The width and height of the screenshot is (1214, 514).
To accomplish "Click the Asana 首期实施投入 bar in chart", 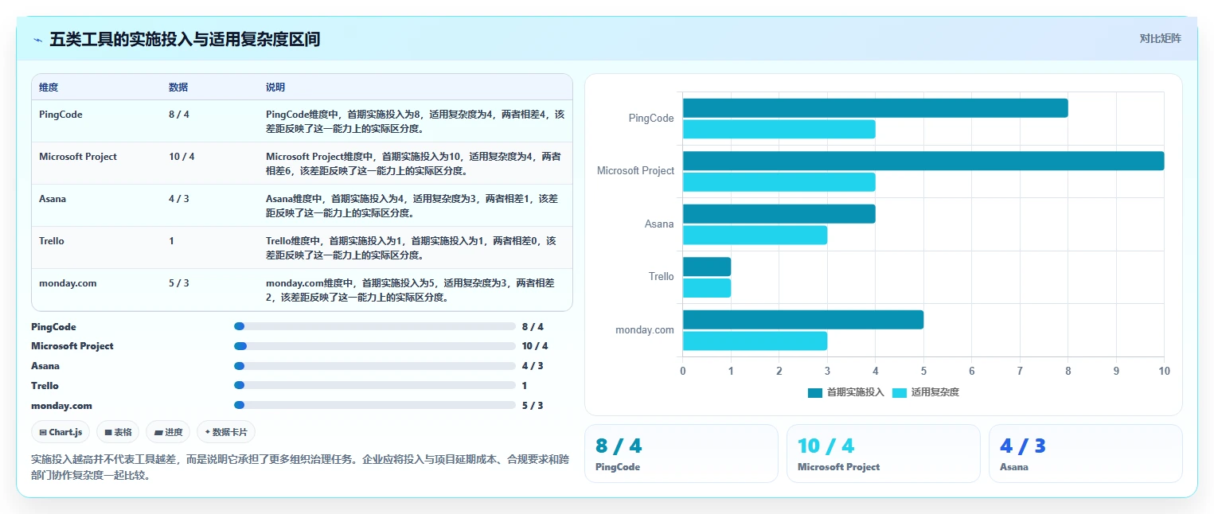I will (x=779, y=214).
